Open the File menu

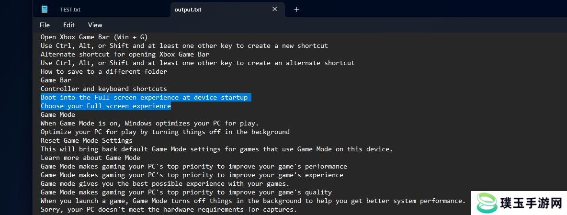pyautogui.click(x=45, y=25)
